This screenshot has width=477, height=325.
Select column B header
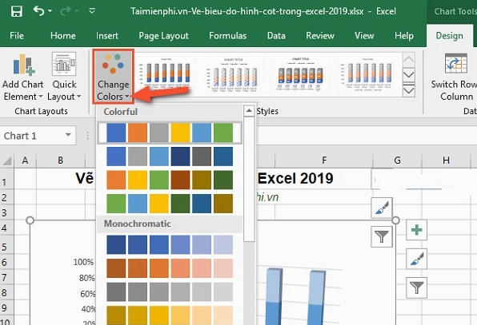point(61,160)
